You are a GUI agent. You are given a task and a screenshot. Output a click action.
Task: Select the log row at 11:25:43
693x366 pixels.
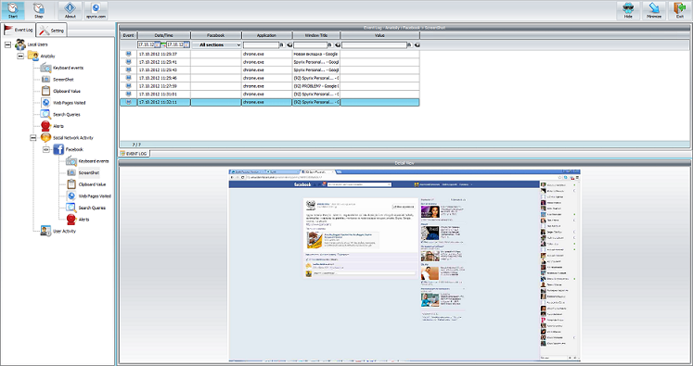tap(270, 69)
